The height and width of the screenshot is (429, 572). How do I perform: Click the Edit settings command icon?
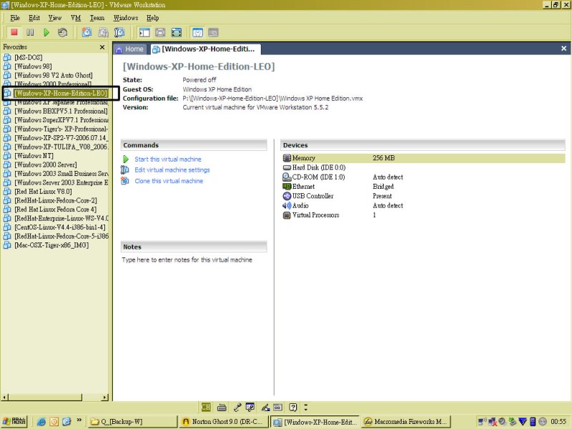tap(125, 170)
